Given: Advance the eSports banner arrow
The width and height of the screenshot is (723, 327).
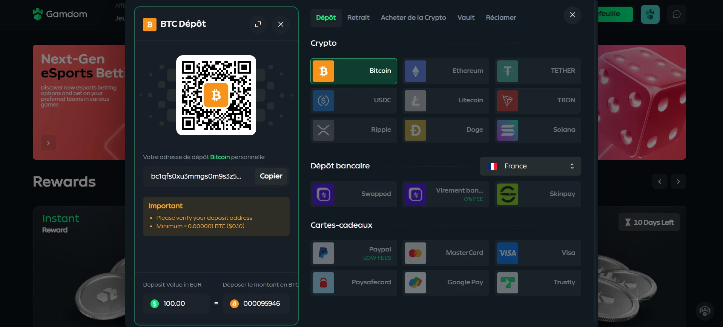Looking at the screenshot, I should (48, 143).
